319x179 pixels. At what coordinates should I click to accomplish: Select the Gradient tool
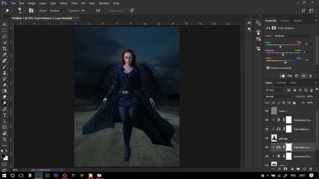[x=4, y=91]
